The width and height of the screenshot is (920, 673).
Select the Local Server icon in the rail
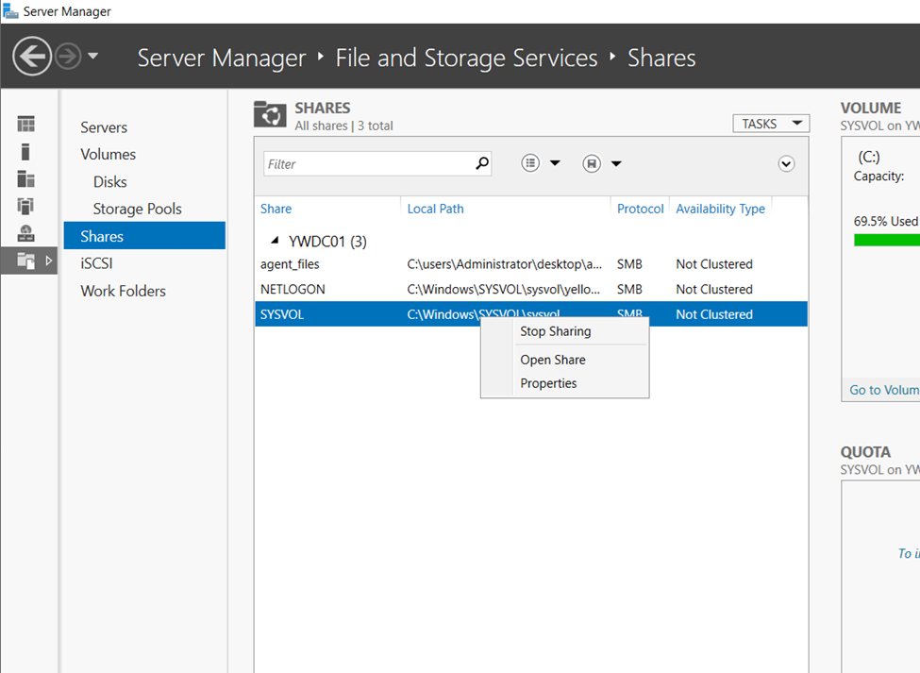coord(25,151)
